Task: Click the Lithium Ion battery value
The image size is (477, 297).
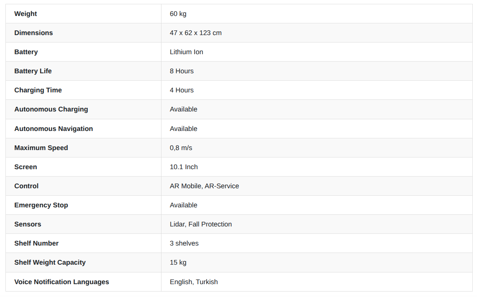Action: 186,52
